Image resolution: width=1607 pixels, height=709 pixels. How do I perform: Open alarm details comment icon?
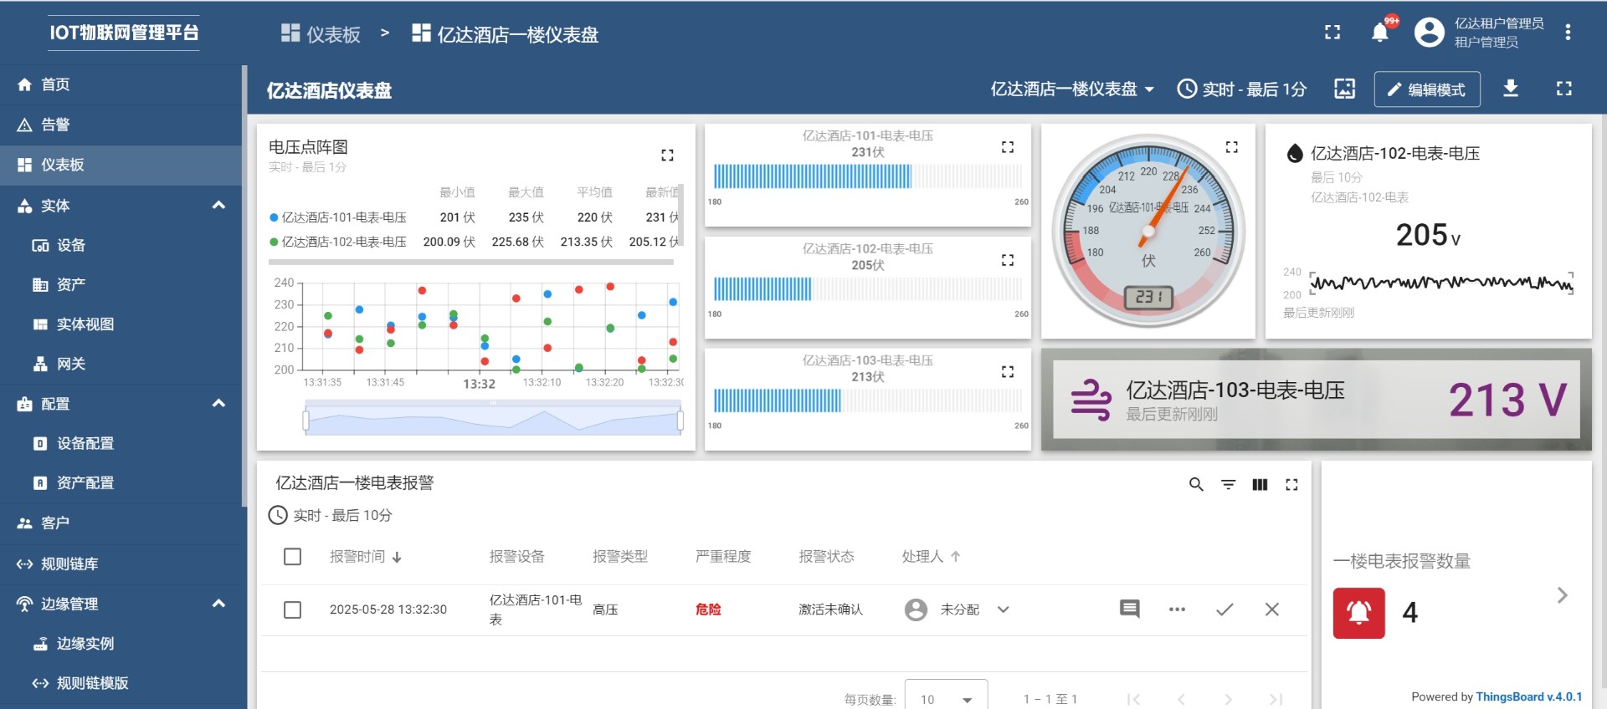[x=1129, y=609]
